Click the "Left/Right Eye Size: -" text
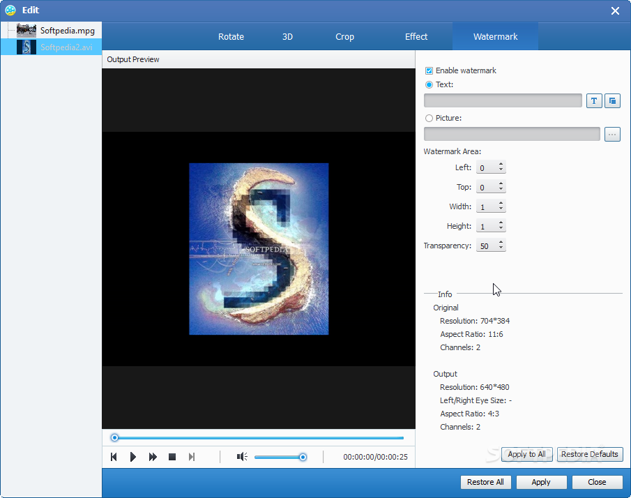 (x=476, y=400)
